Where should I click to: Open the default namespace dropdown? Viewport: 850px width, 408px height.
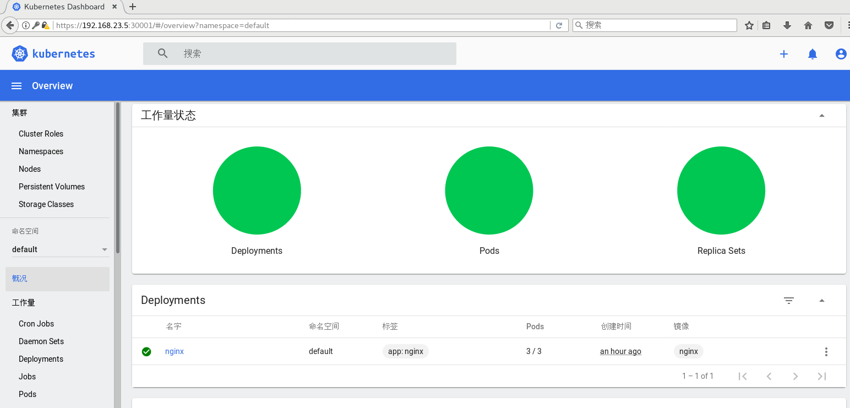61,249
